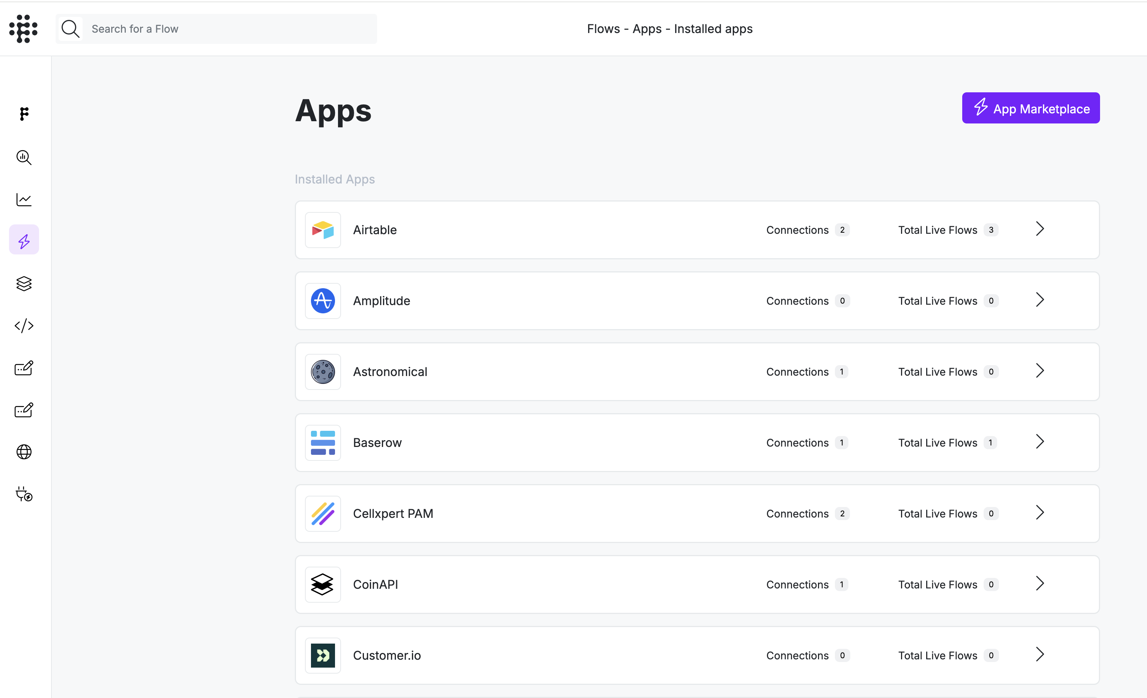The image size is (1147, 698).
Task: Open the Cellxpert PAM app name
Action: (393, 514)
